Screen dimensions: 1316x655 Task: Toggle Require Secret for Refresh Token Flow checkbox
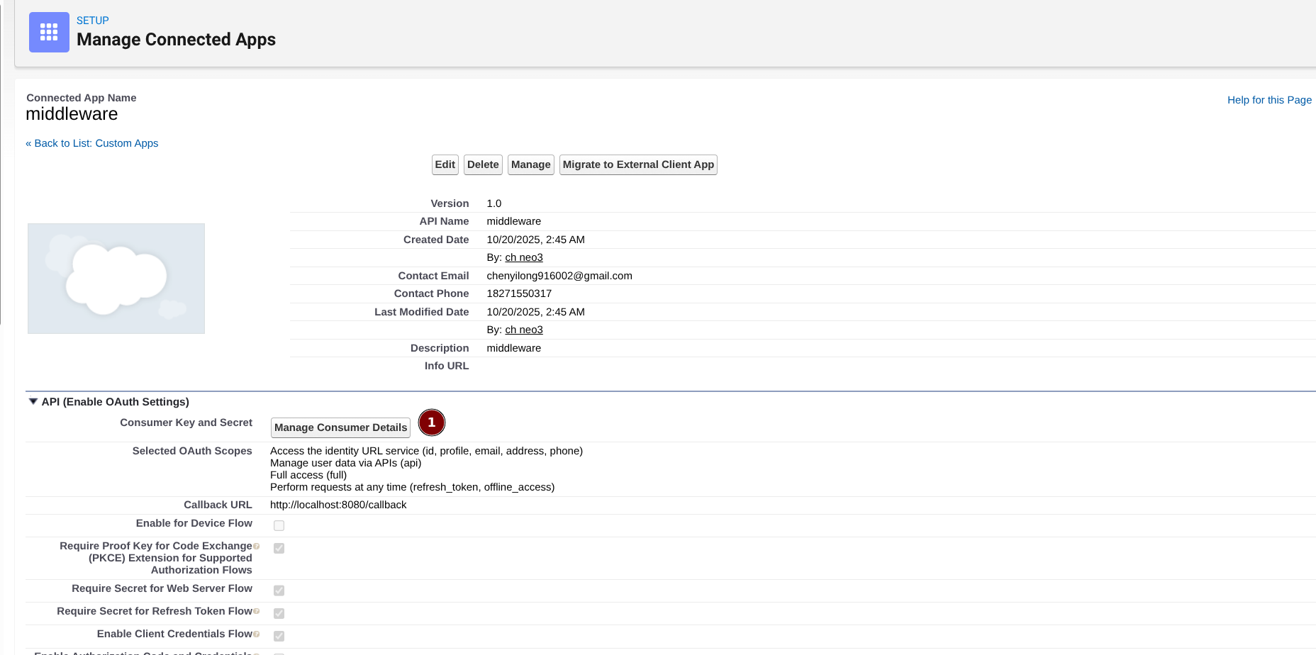pos(279,613)
